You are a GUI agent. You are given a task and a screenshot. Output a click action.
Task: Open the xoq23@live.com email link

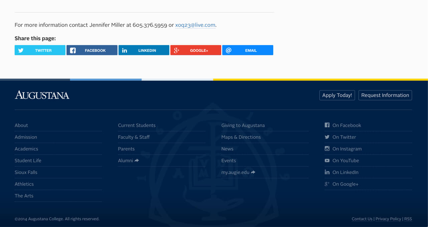(195, 25)
